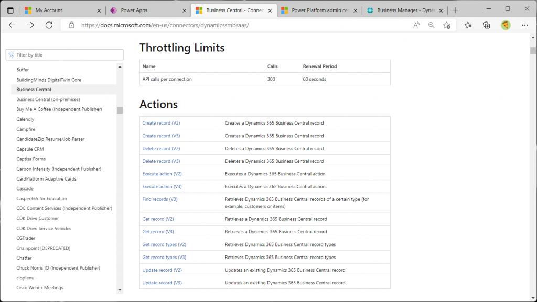
Task: Open Chuck Norris IO connector
Action: click(58, 268)
